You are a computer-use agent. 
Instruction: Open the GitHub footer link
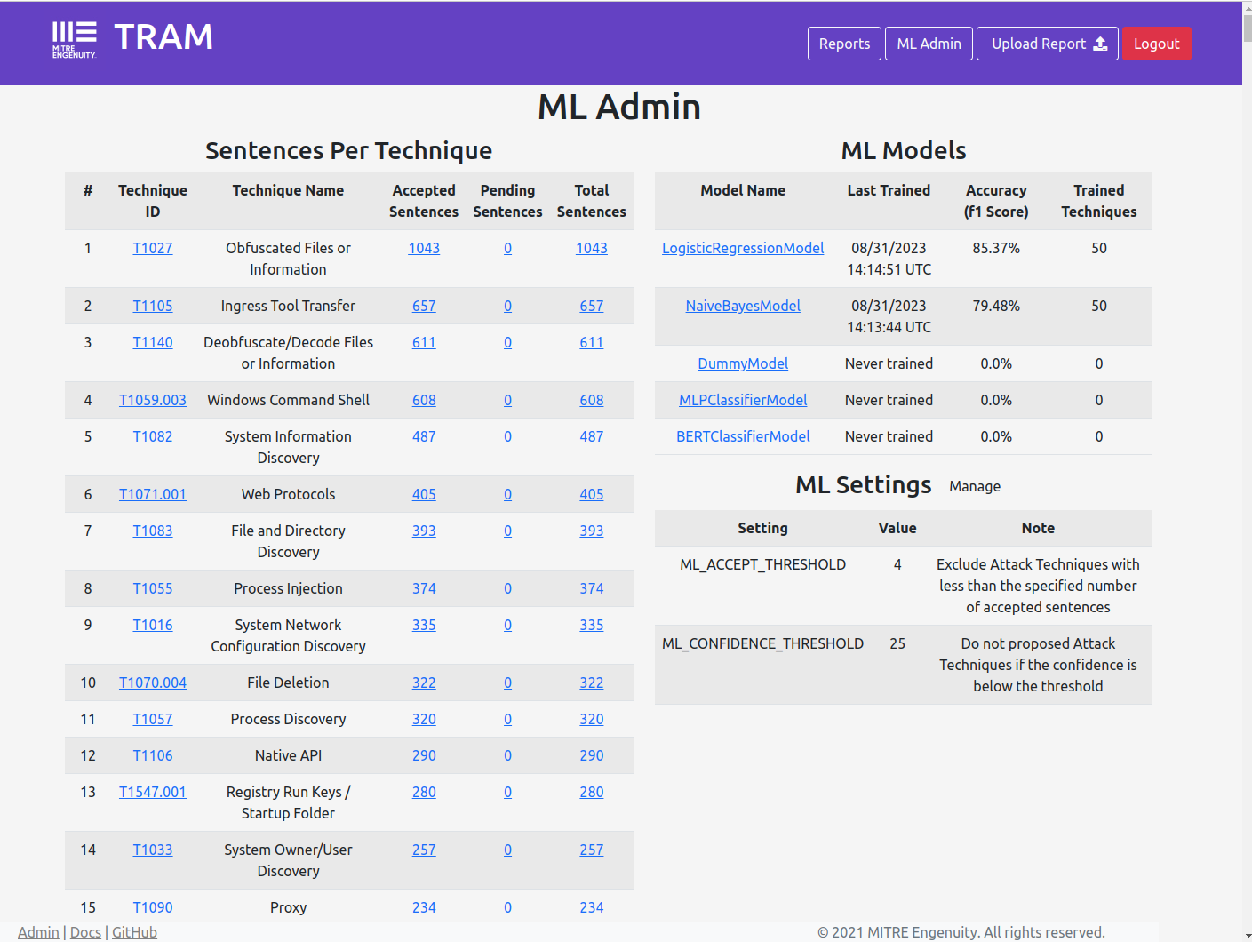click(x=134, y=932)
